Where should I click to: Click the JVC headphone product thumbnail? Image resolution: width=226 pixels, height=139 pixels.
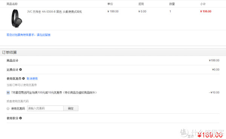(17, 18)
